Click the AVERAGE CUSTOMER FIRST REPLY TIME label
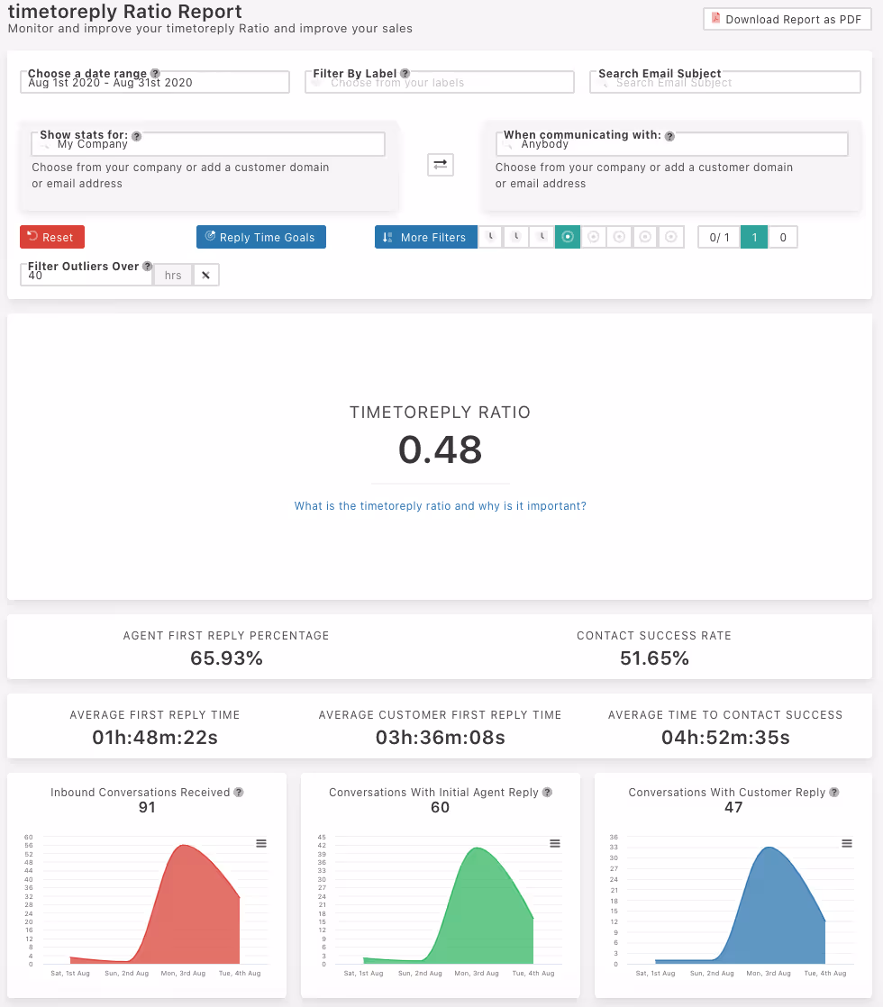The image size is (883, 1007). [x=441, y=715]
